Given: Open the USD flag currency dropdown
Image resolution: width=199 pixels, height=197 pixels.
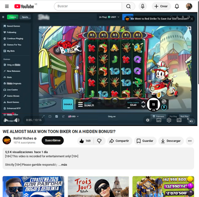Looking at the screenshot, I should (73, 116).
